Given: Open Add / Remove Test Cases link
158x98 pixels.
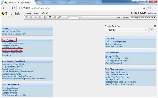Looking at the screenshot, I should pyautogui.click(x=117, y=75).
